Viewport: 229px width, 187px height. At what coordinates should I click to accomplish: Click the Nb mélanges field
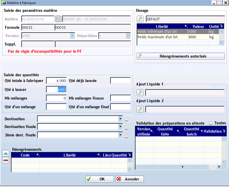pyautogui.click(x=56, y=98)
